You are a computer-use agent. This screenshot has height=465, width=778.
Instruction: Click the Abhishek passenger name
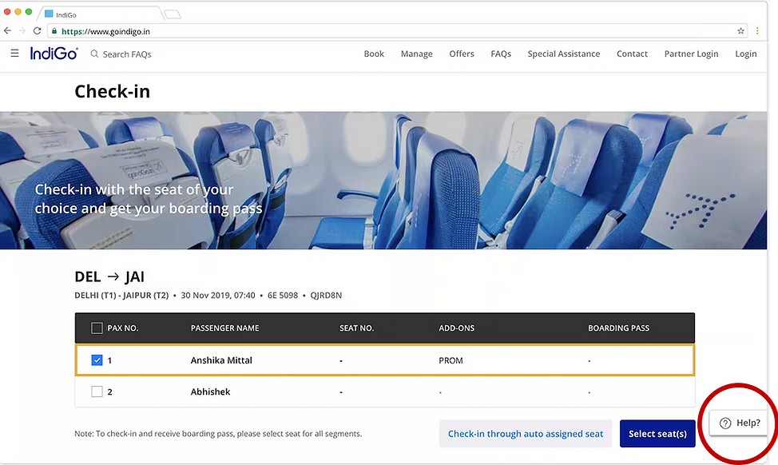[x=210, y=391]
